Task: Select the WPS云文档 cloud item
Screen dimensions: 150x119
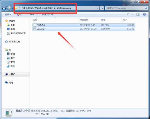Action: [12, 42]
